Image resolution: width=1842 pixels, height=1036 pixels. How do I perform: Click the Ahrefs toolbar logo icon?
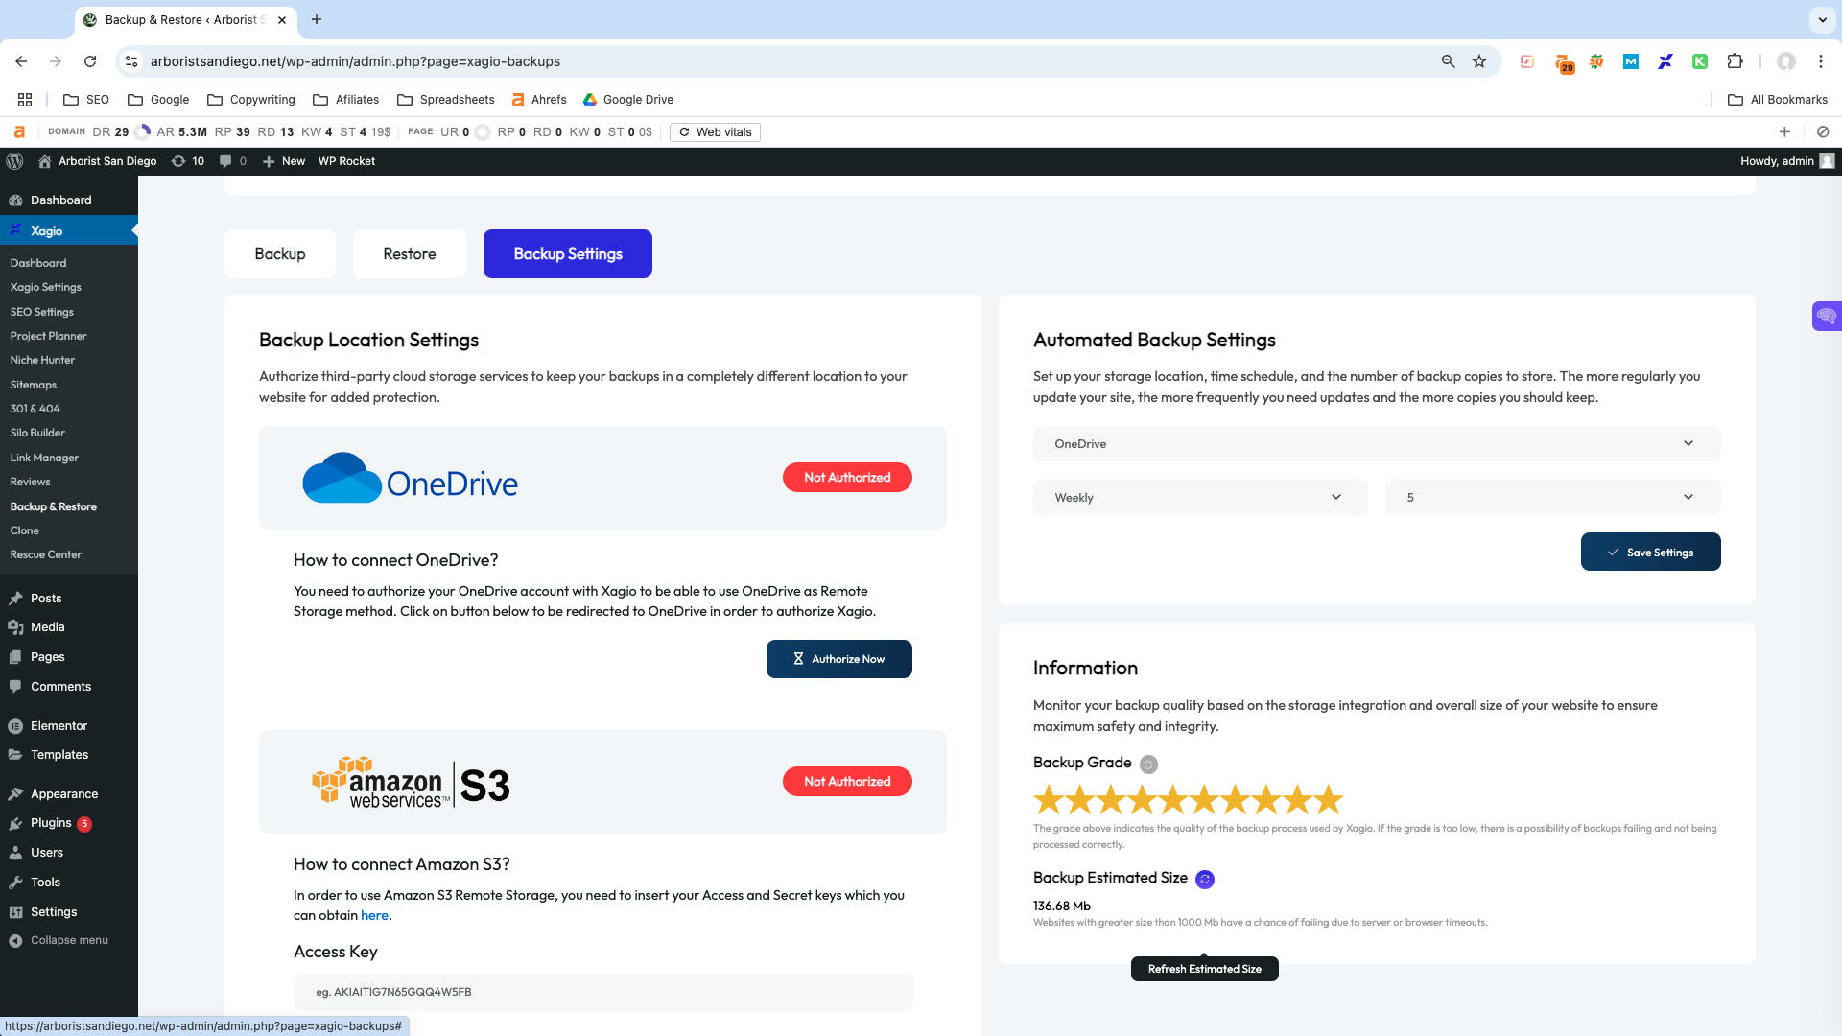(x=19, y=132)
